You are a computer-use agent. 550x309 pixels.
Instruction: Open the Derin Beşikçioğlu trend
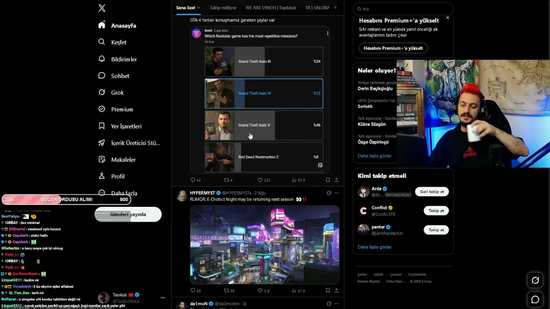pos(375,89)
